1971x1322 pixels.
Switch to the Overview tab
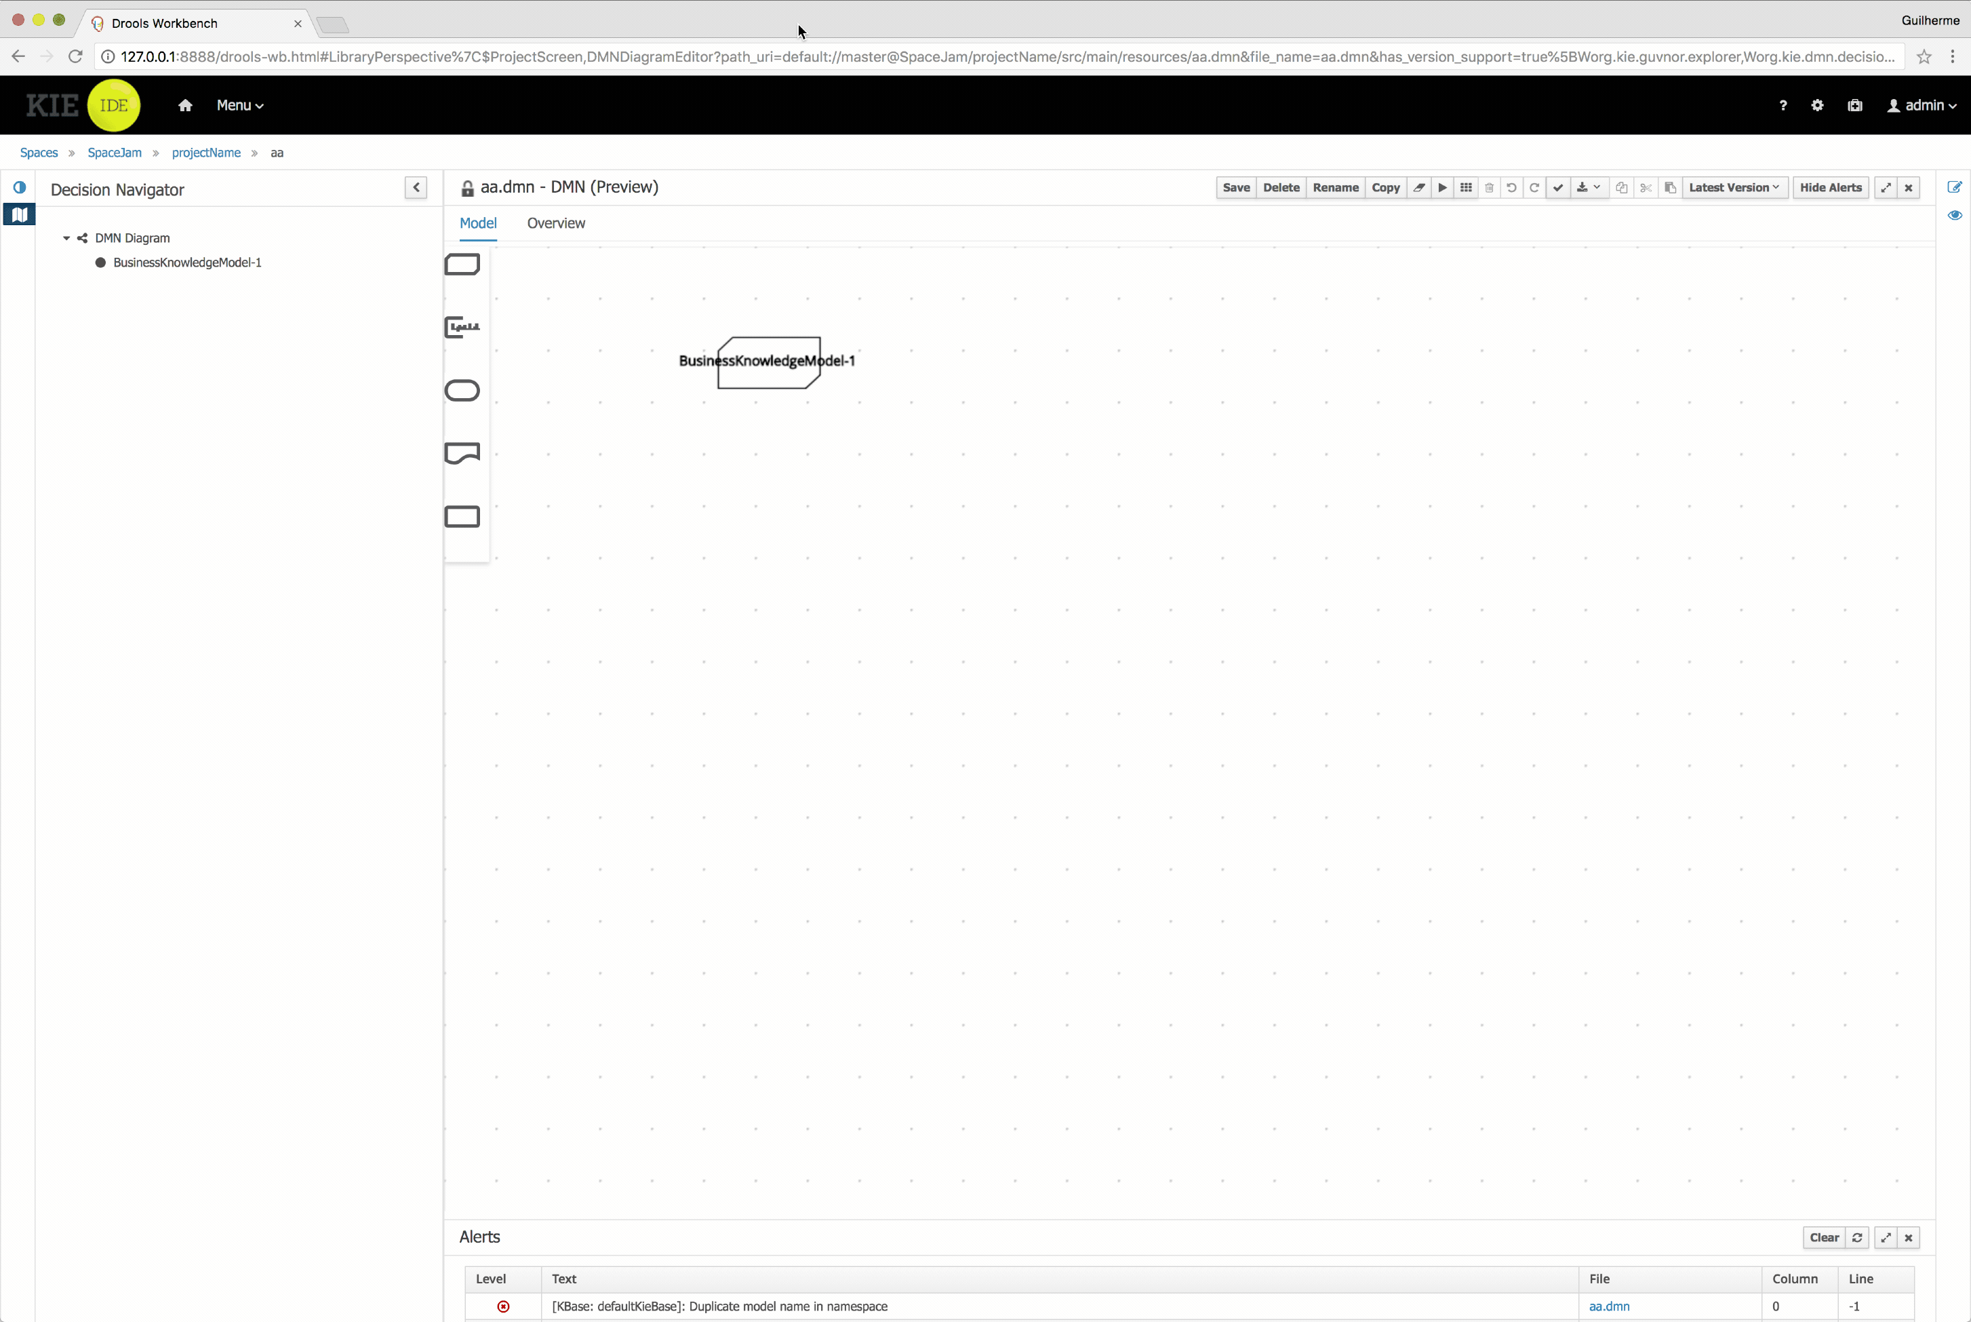coord(555,223)
